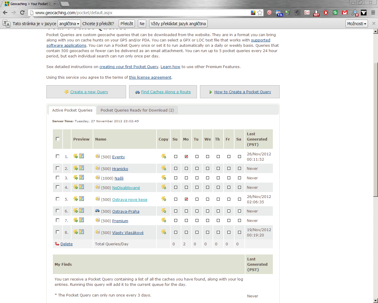Open map preview for Ostrava nove kese

82,199
